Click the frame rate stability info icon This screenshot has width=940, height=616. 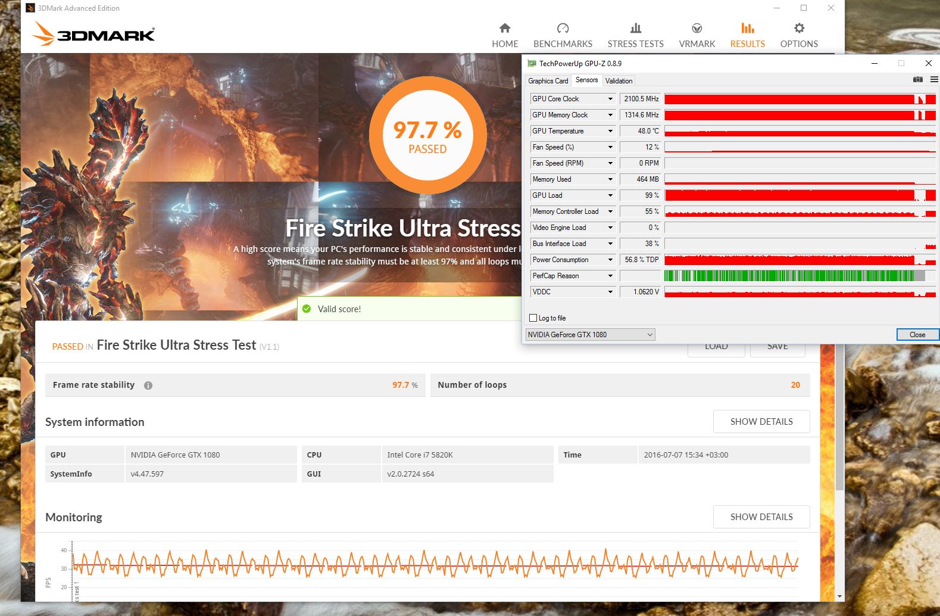pyautogui.click(x=148, y=385)
